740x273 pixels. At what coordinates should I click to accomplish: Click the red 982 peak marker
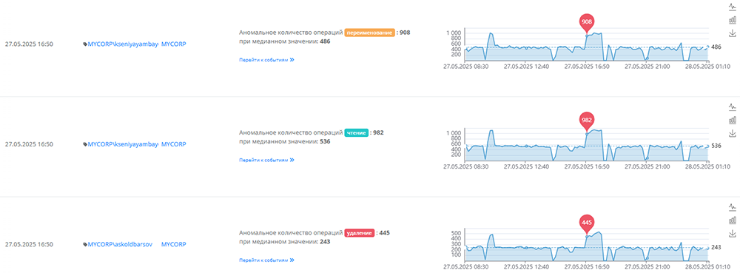pyautogui.click(x=587, y=121)
